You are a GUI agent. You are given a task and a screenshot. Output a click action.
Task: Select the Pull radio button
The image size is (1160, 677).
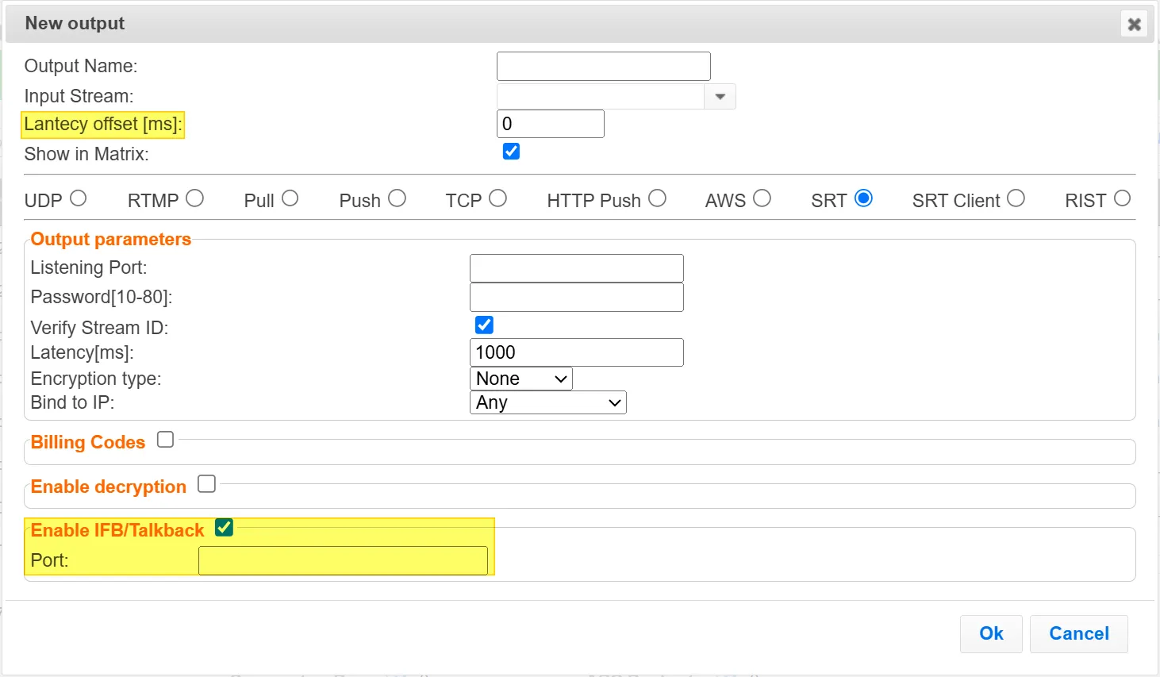point(290,198)
